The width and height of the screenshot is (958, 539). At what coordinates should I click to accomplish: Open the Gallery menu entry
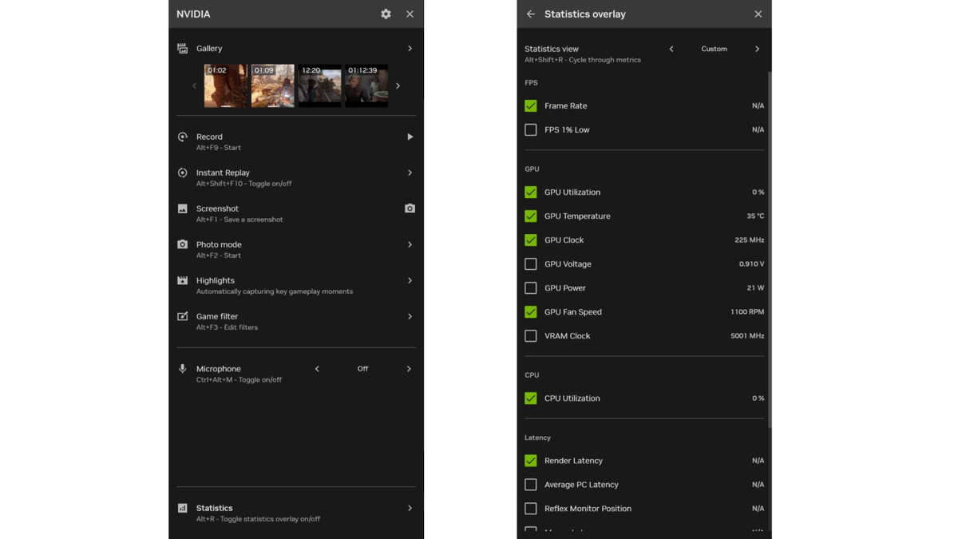pyautogui.click(x=296, y=49)
